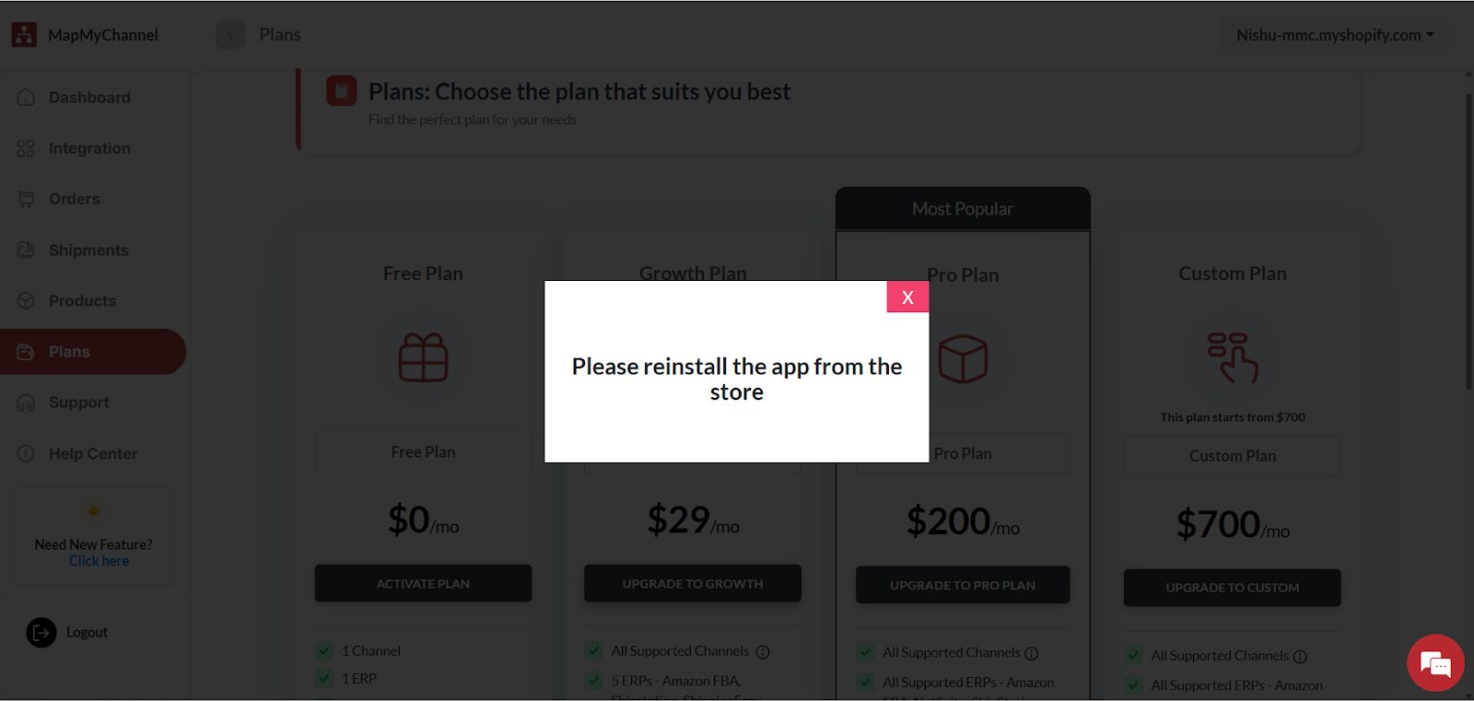The height and width of the screenshot is (701, 1474).
Task: Click the Free Plan gift icon
Action: coord(423,357)
